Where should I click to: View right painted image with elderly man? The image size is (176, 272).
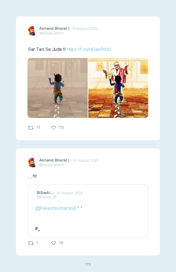[118, 88]
